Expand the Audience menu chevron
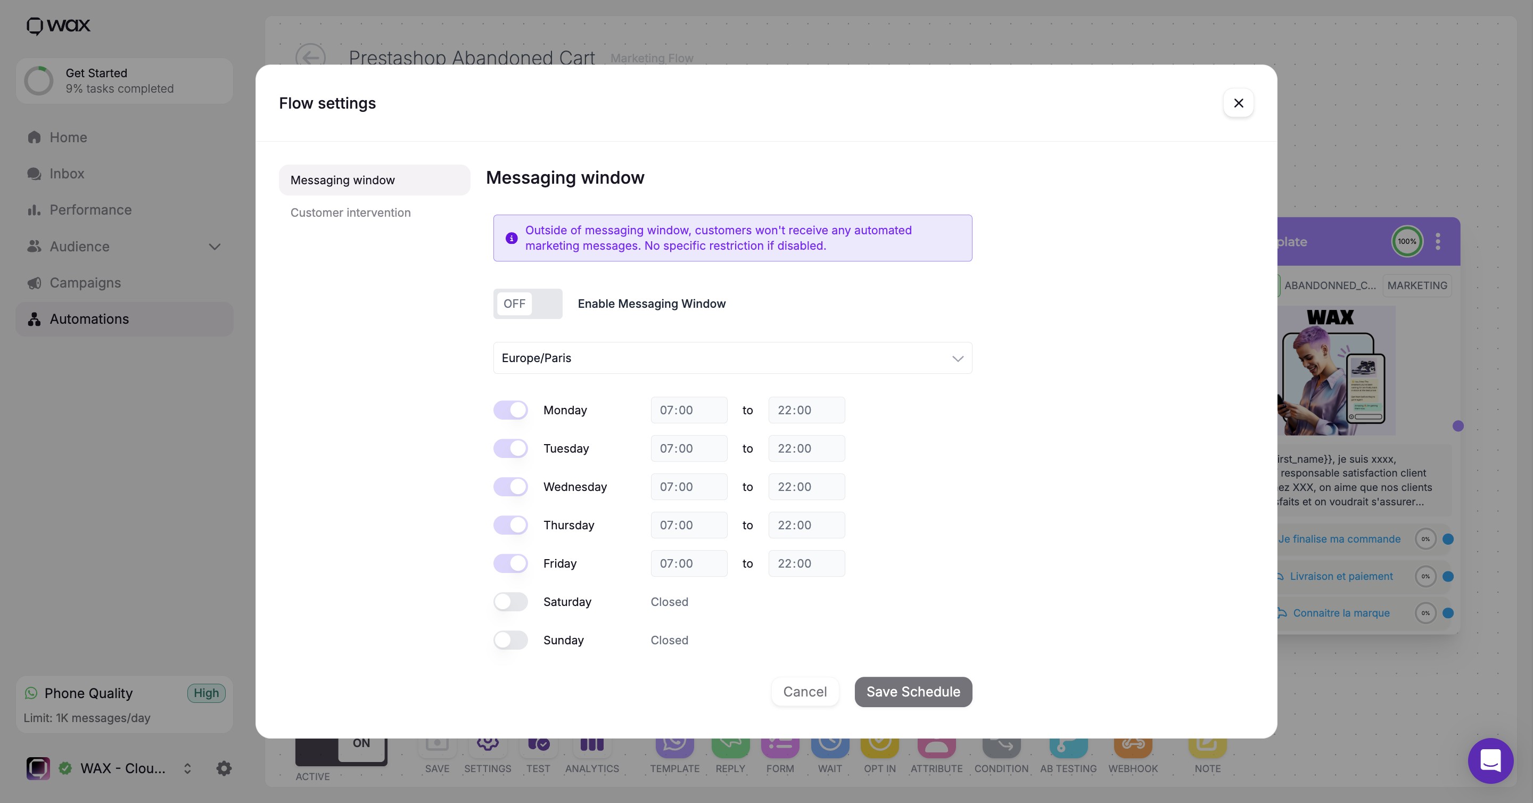 [x=215, y=247]
